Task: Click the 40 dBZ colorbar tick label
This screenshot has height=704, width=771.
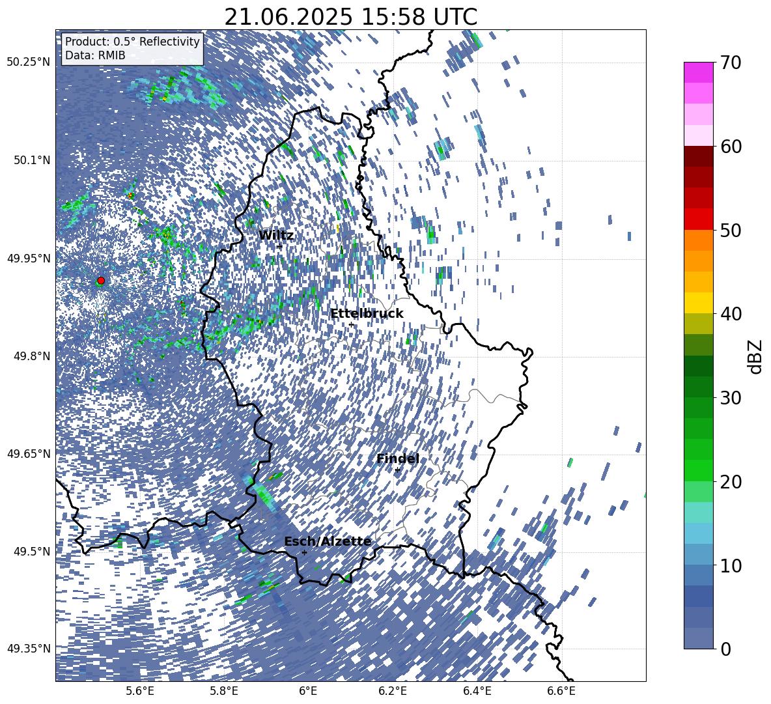Action: tap(731, 314)
